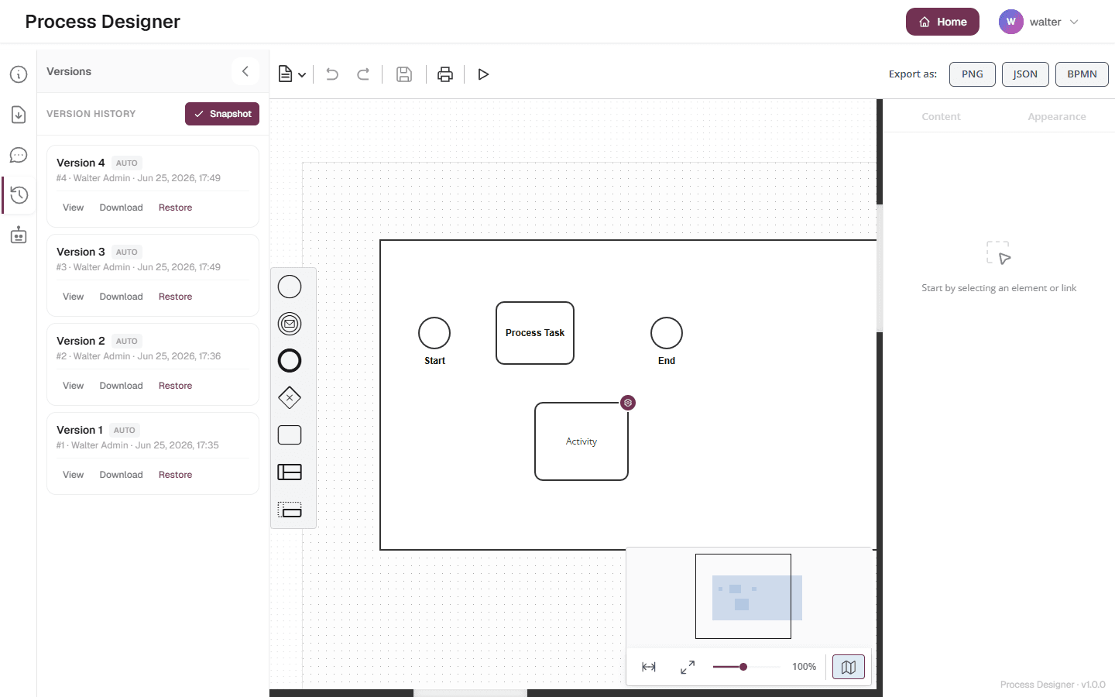Select the message event envelope tool
Image resolution: width=1115 pixels, height=697 pixels.
click(290, 324)
